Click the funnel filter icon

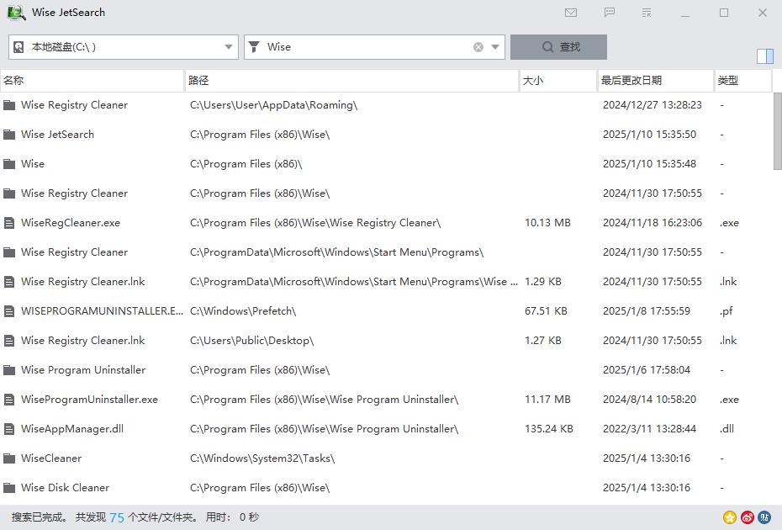click(x=254, y=47)
